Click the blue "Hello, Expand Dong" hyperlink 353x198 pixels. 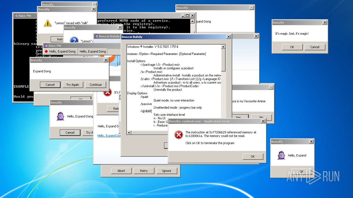pyautogui.click(x=109, y=136)
